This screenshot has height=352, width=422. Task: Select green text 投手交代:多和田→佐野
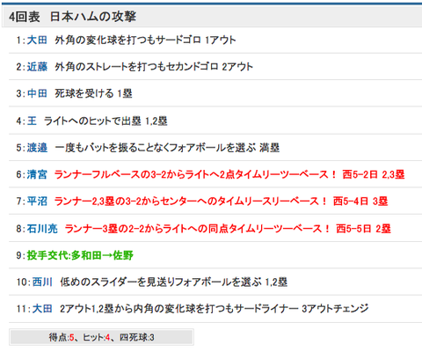[x=80, y=255]
